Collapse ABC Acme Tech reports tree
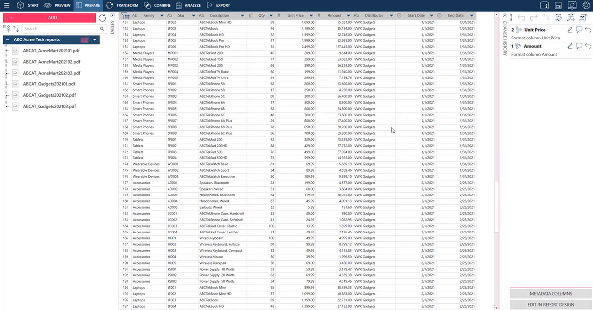 pyautogui.click(x=6, y=39)
